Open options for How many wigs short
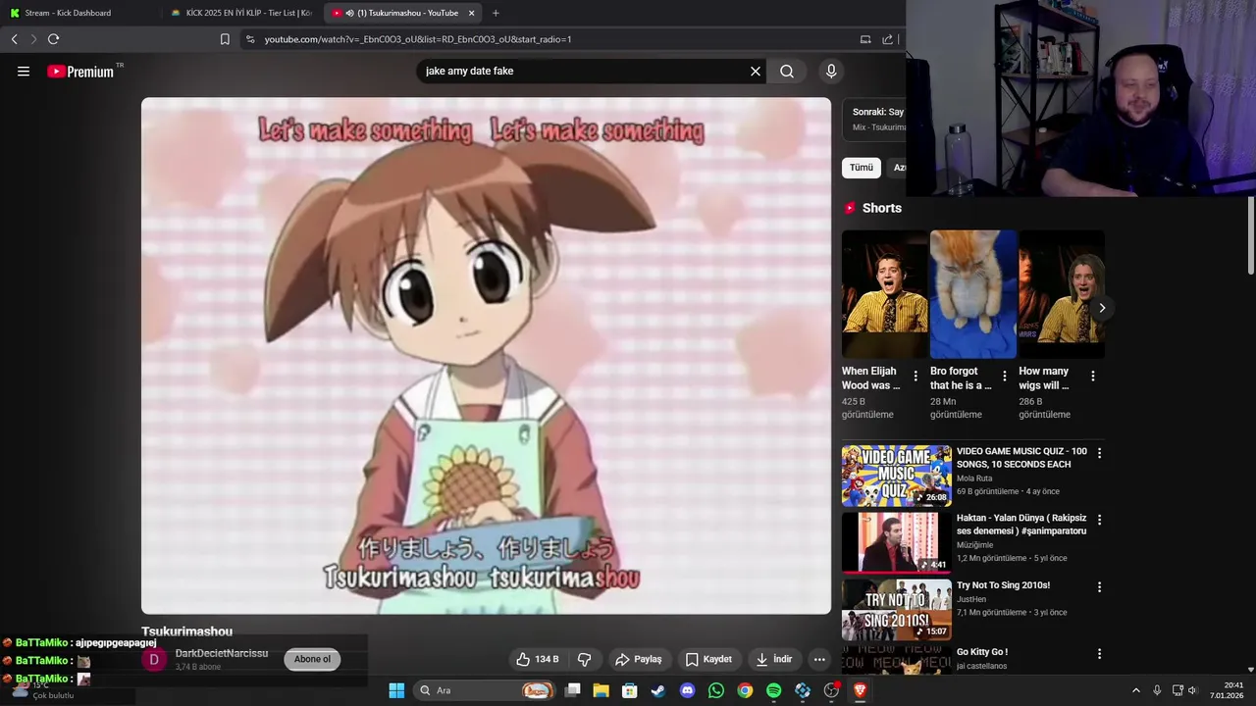Image resolution: width=1256 pixels, height=706 pixels. [1093, 376]
